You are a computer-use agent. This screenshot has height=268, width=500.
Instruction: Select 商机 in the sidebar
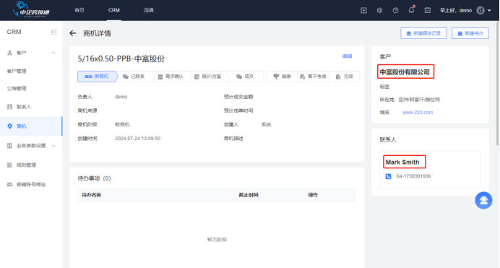tap(31, 126)
